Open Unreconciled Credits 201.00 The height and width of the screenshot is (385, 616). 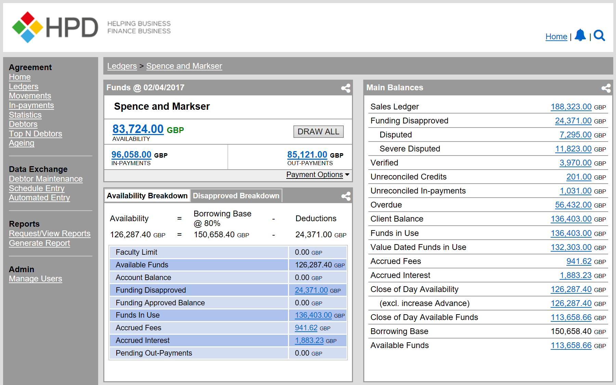[579, 177]
